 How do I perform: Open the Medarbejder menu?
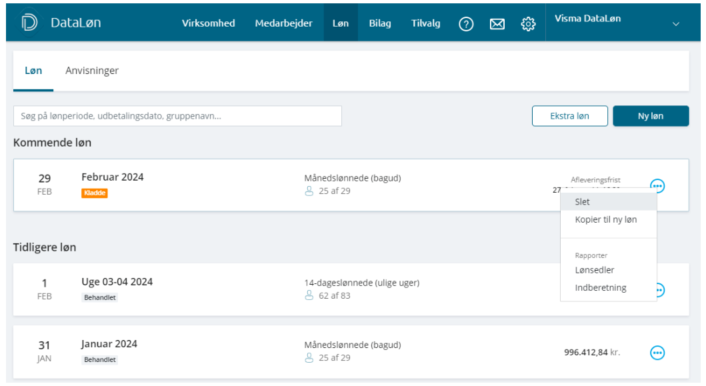283,23
